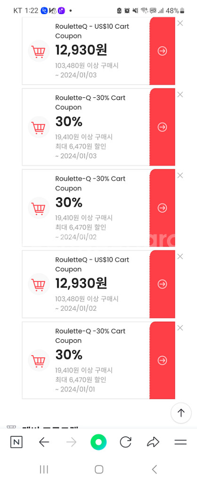Dismiss the 12,930원 coupon expiring 2024/01/03
The width and height of the screenshot is (197, 482).
pyautogui.click(x=180, y=23)
